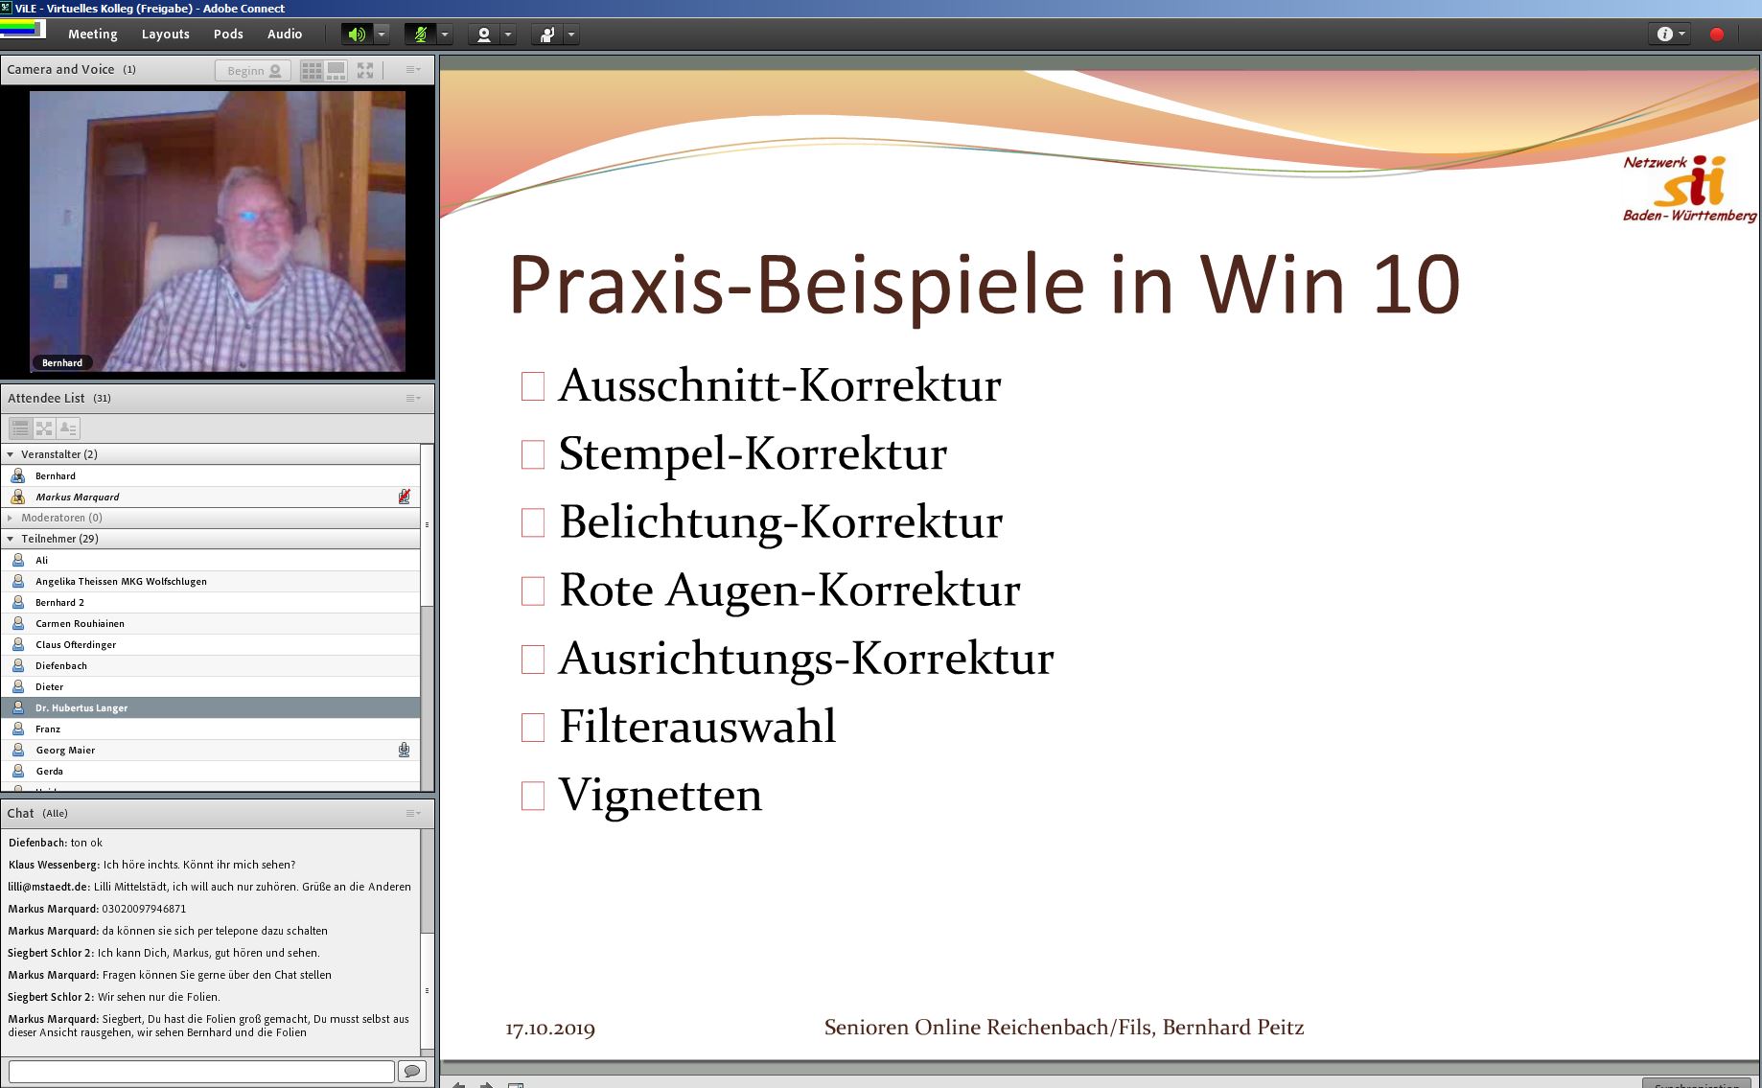Screen dimensions: 1762x1088
Task: Open the speaker options dropdown arrow
Action: click(382, 35)
